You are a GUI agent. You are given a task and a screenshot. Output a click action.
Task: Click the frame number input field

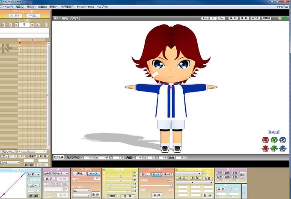24,25
